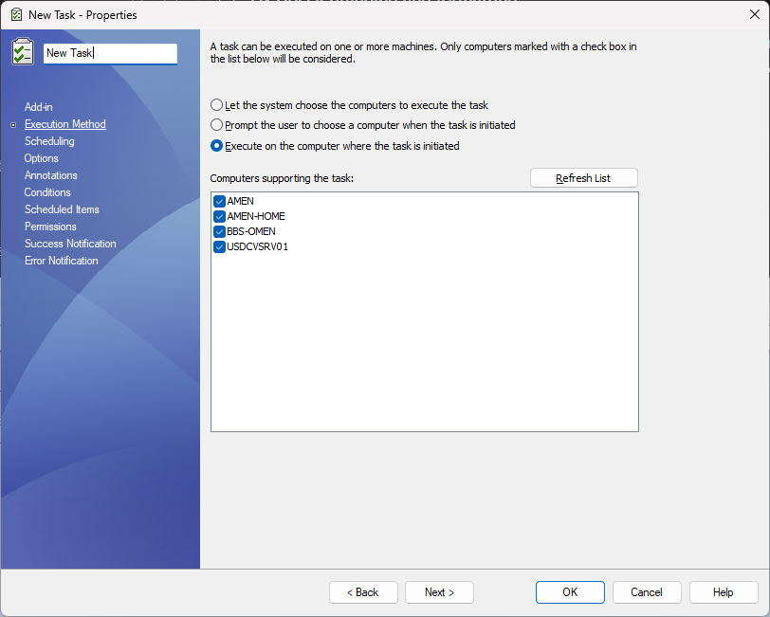Click the task name input field
770x617 pixels.
(110, 53)
